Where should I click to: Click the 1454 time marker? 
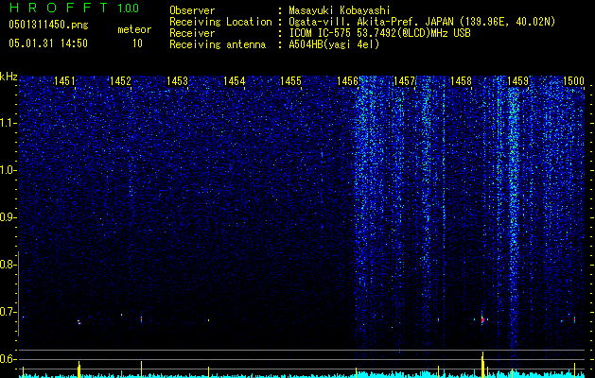click(x=235, y=80)
